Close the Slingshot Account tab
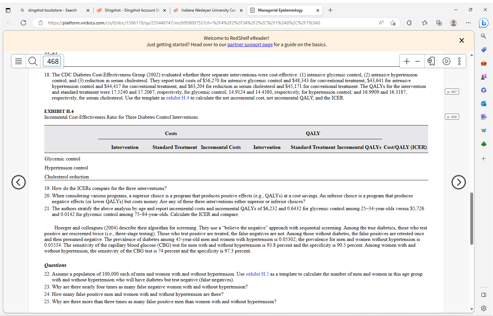Image resolution: width=493 pixels, height=316 pixels. click(164, 10)
